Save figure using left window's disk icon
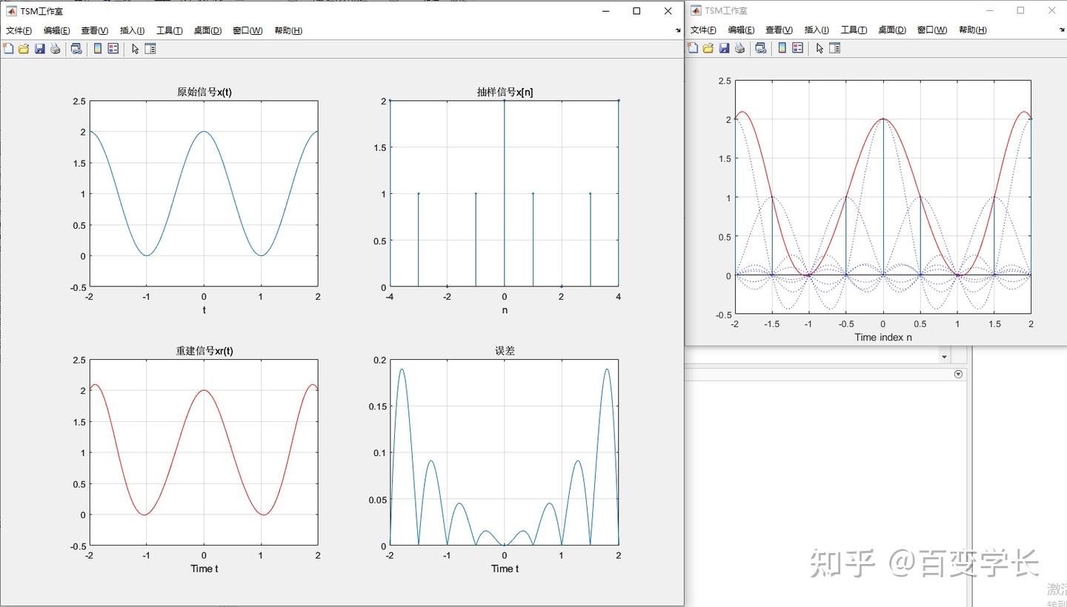The height and width of the screenshot is (607, 1067). tap(40, 49)
